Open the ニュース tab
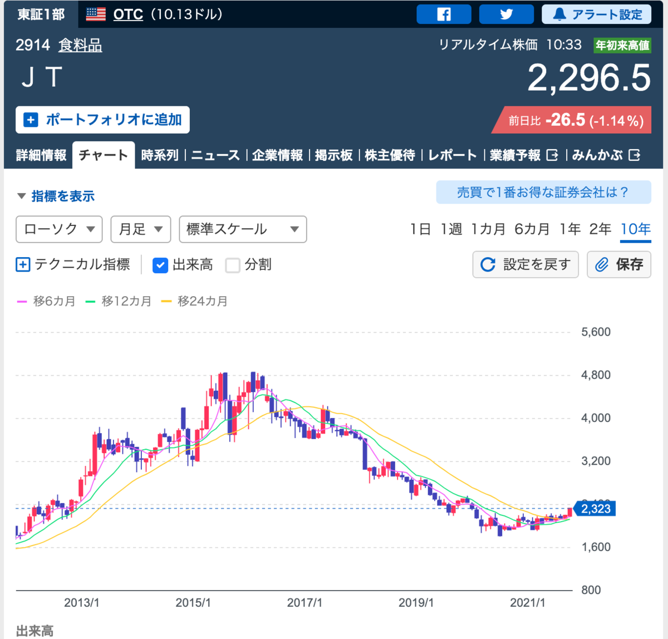The height and width of the screenshot is (639, 668). (x=215, y=155)
